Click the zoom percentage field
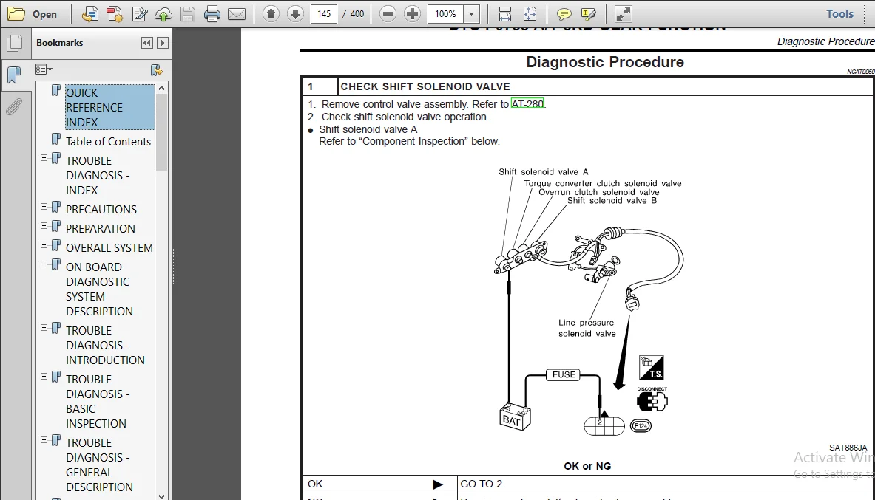This screenshot has width=875, height=500. (x=445, y=14)
